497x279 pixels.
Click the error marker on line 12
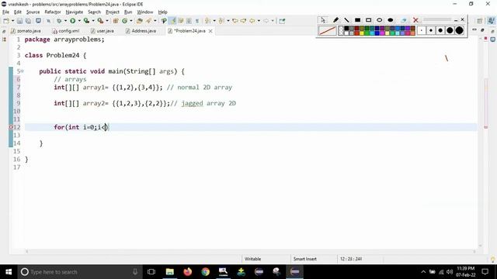point(11,127)
